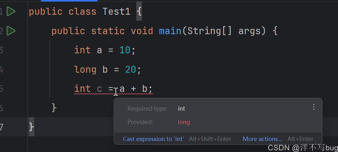This screenshot has width=338, height=152.
Task: Click the closing brace on line 6
Action: 54,108
